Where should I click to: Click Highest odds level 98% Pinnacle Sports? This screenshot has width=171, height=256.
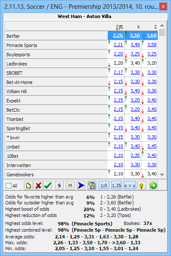pos(85,224)
